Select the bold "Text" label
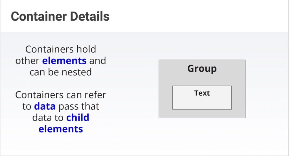This screenshot has height=156, width=289. pyautogui.click(x=202, y=93)
